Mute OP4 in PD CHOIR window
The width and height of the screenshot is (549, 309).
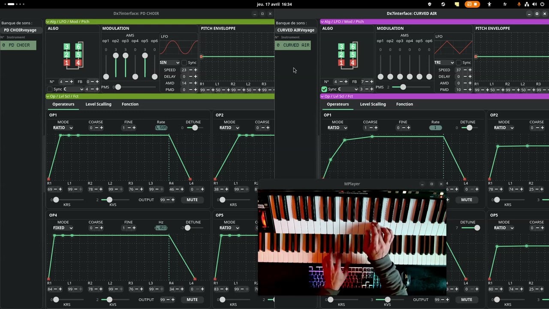point(192,300)
